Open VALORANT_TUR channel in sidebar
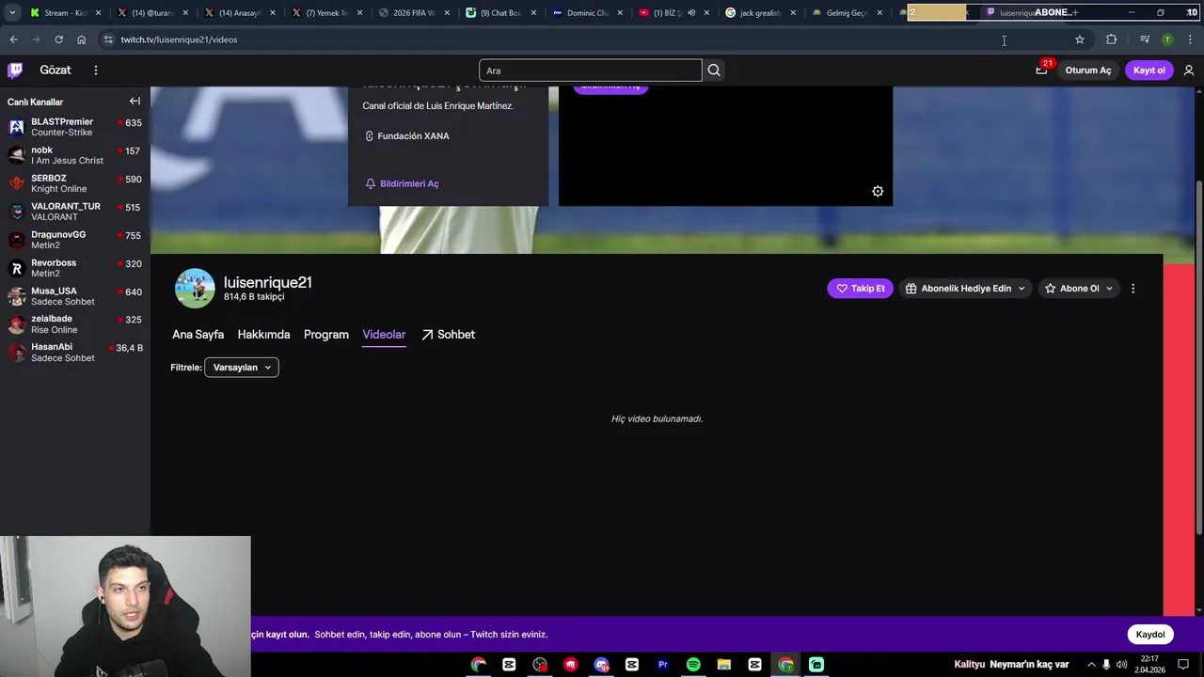This screenshot has height=677, width=1204. point(74,212)
